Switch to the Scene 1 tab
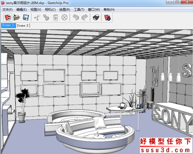Viewport: 193px width, 154px height. (8, 25)
